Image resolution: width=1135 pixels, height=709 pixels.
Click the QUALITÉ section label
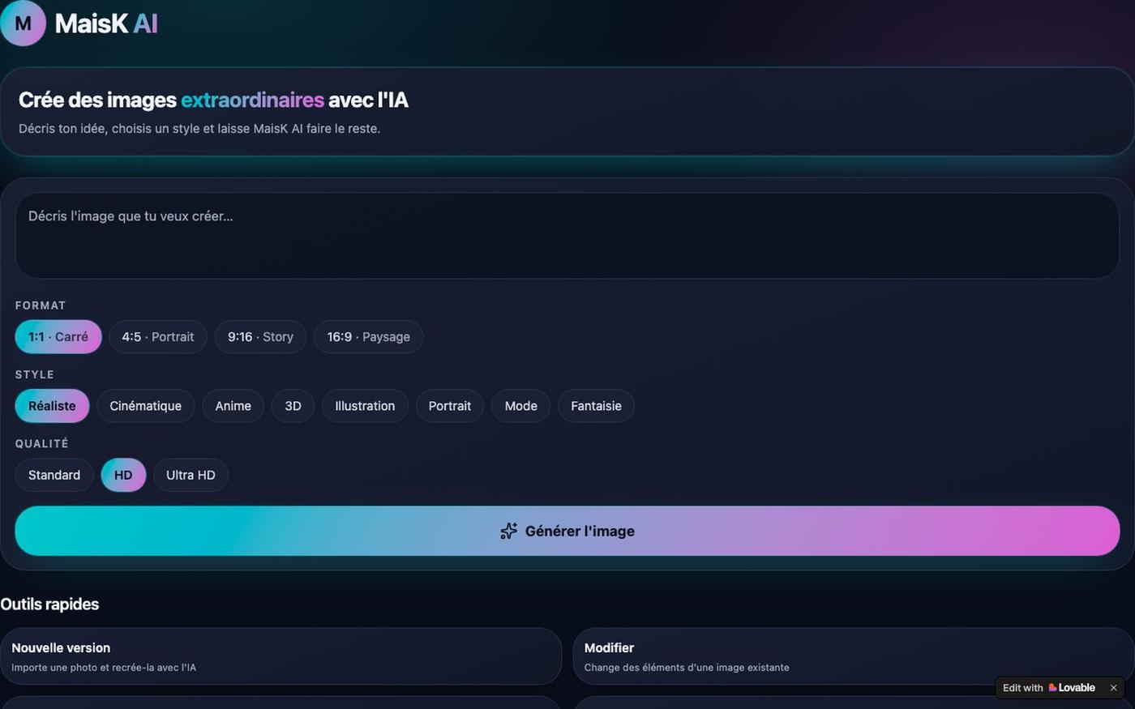pos(42,443)
